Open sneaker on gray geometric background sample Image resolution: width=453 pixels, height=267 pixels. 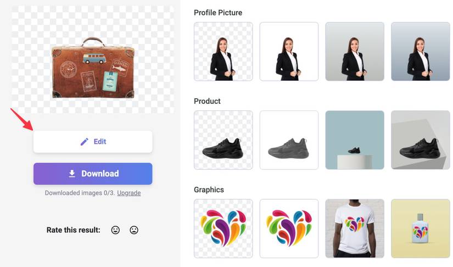point(421,140)
